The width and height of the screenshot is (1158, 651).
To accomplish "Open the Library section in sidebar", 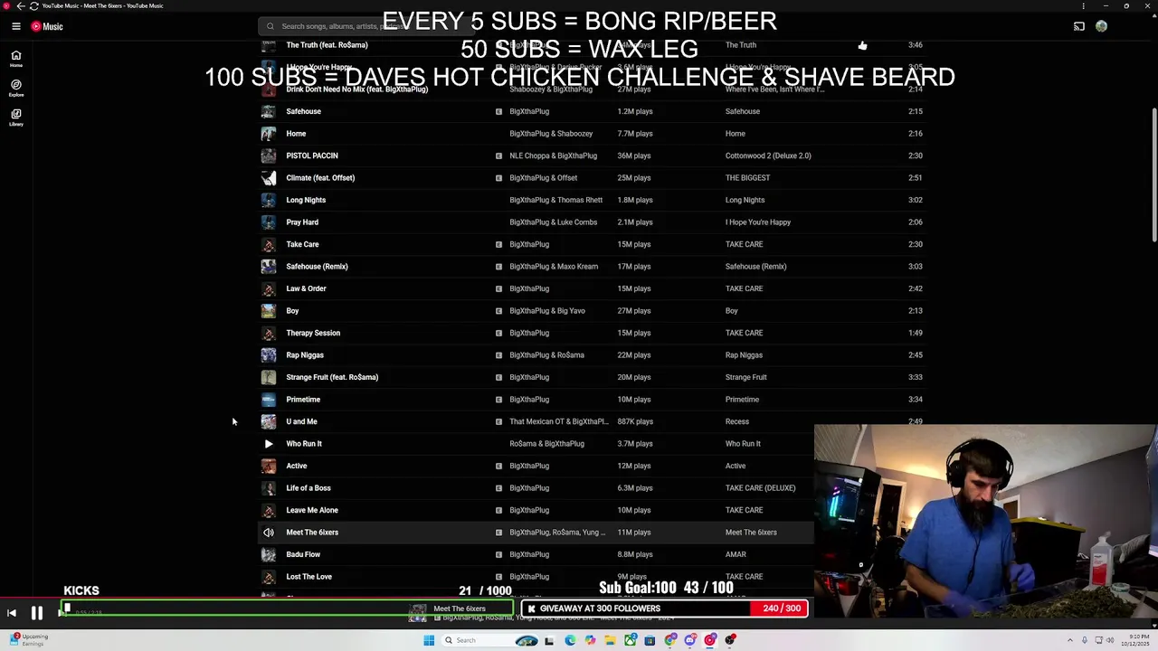I will point(15,118).
